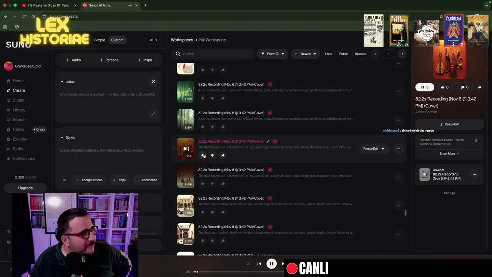Viewport: 492px width, 277px height.
Task: Skip to the previous track
Action: click(259, 264)
